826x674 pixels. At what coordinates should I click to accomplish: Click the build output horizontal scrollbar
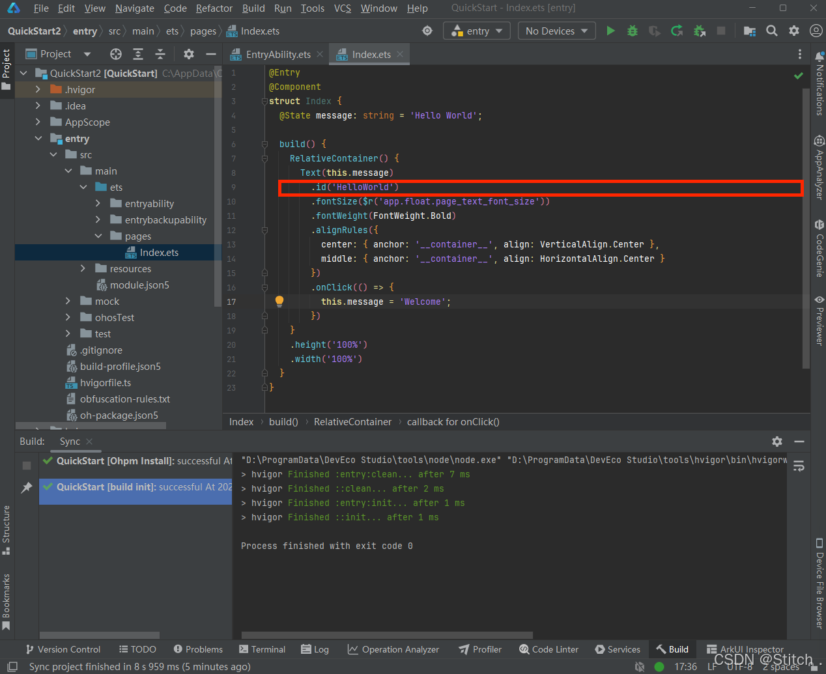387,635
